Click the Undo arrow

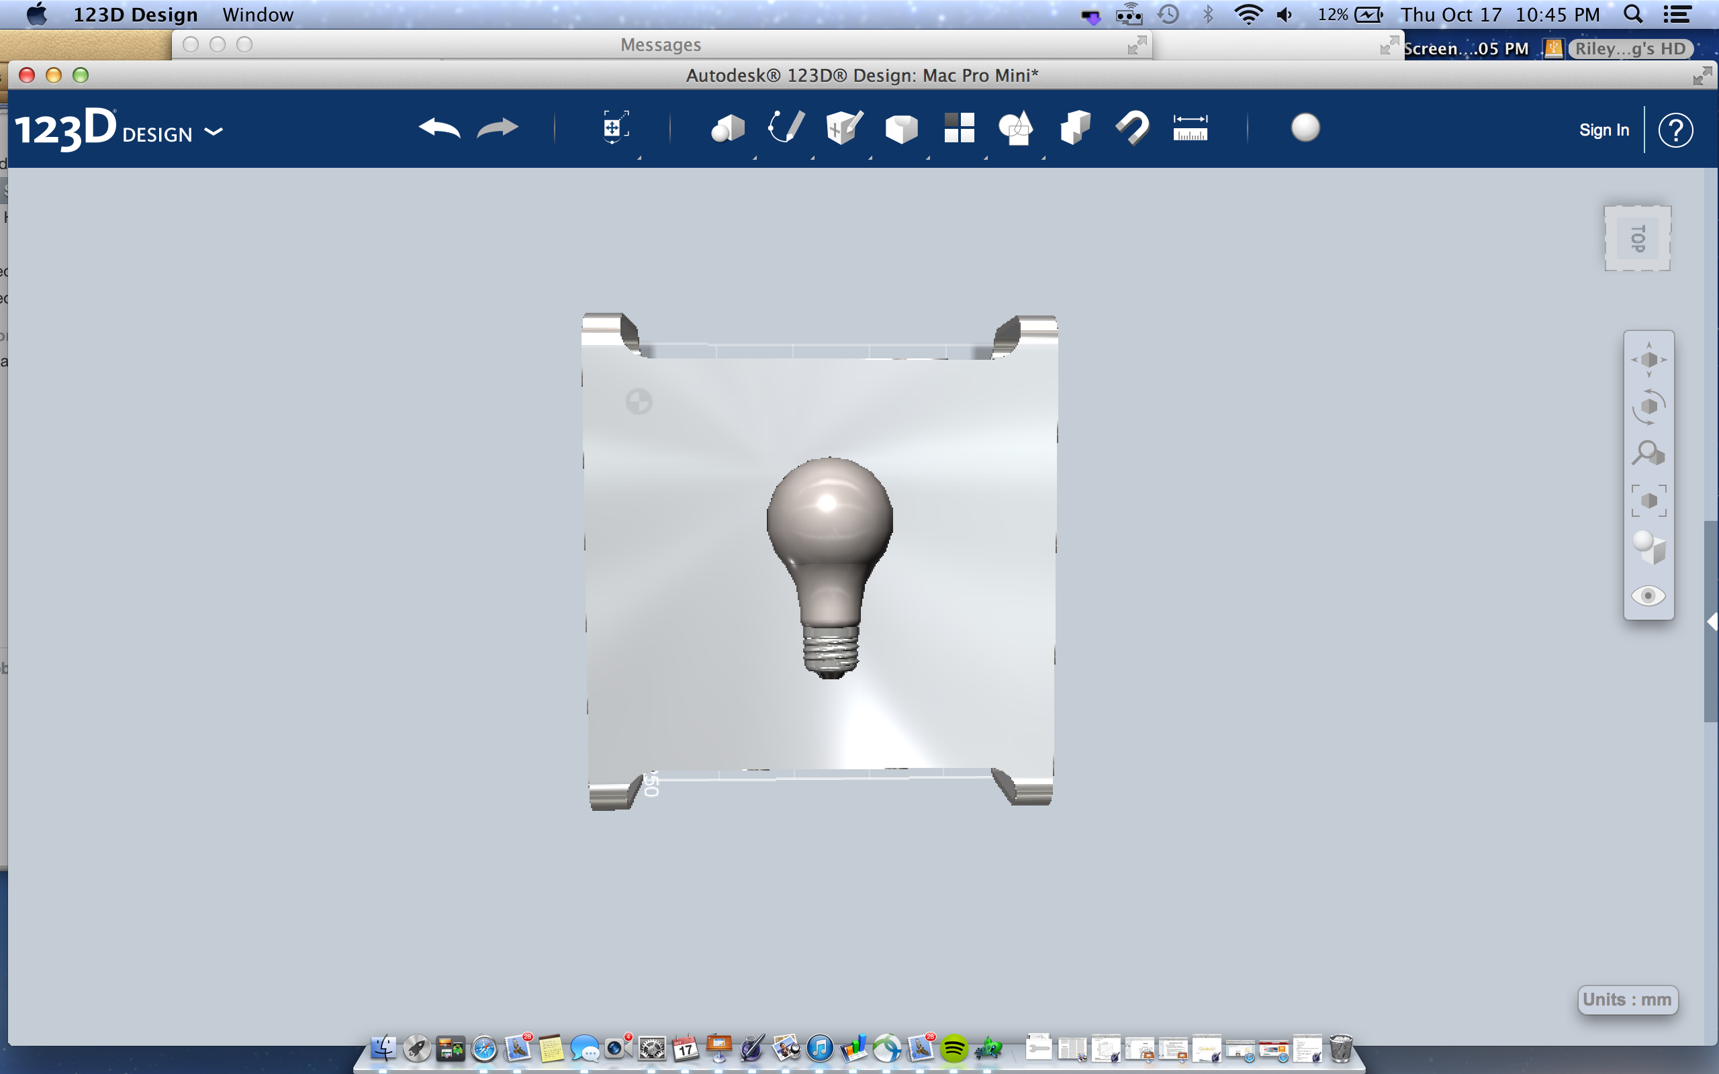[439, 128]
